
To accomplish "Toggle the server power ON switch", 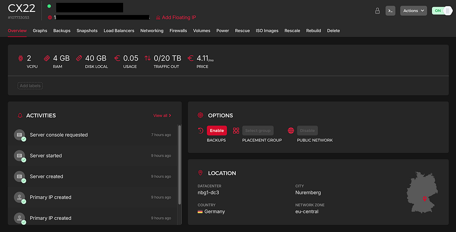I will [x=442, y=11].
